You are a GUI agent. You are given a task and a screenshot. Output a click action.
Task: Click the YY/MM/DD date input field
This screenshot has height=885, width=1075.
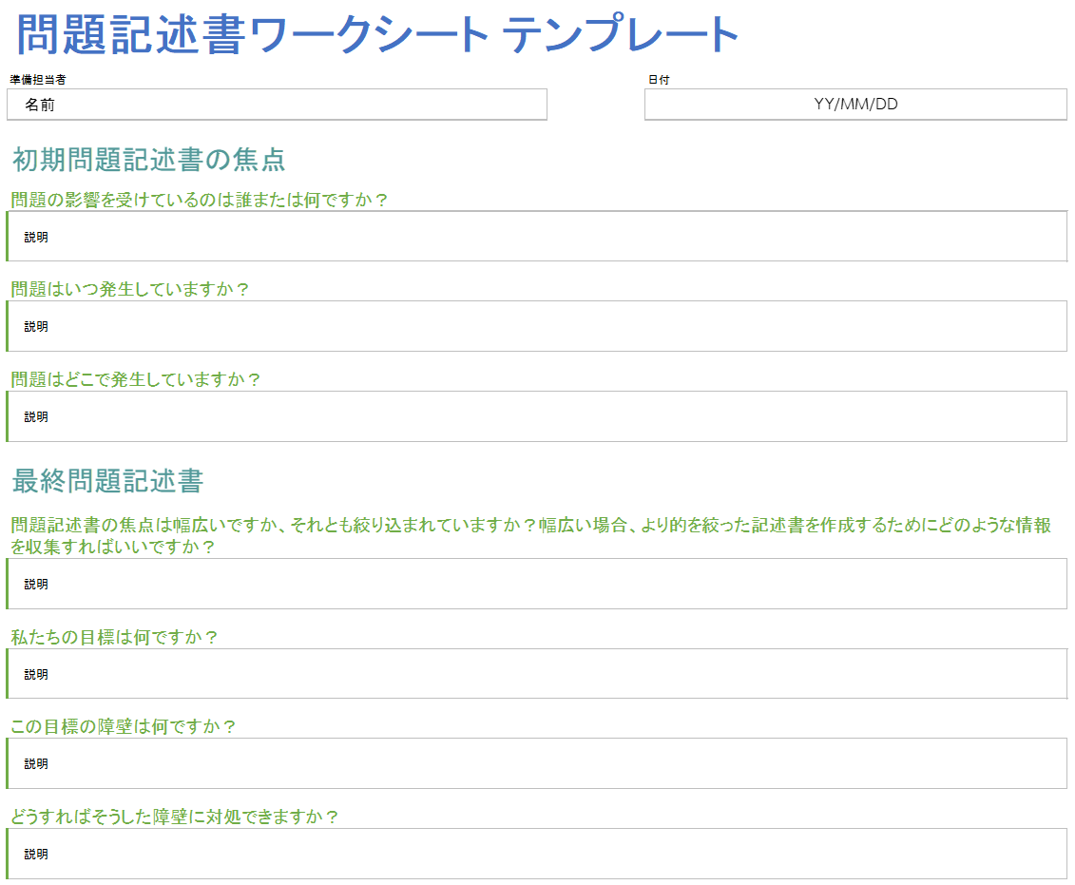[854, 104]
